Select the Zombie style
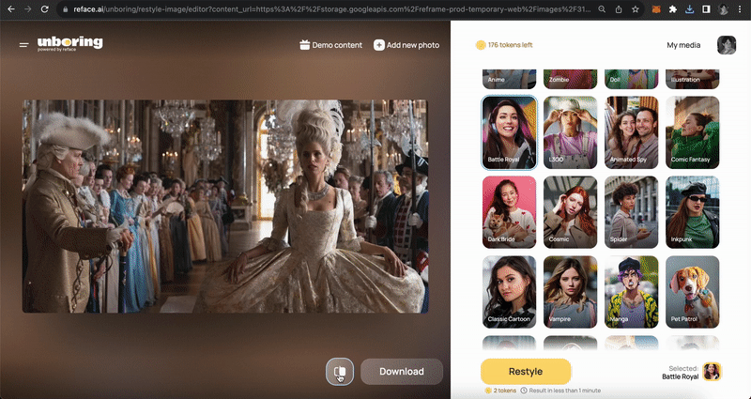Image resolution: width=751 pixels, height=399 pixels. click(570, 79)
